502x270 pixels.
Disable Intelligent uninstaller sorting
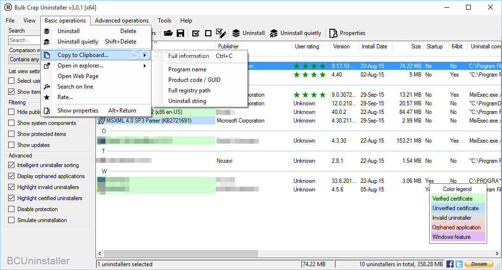click(11, 165)
